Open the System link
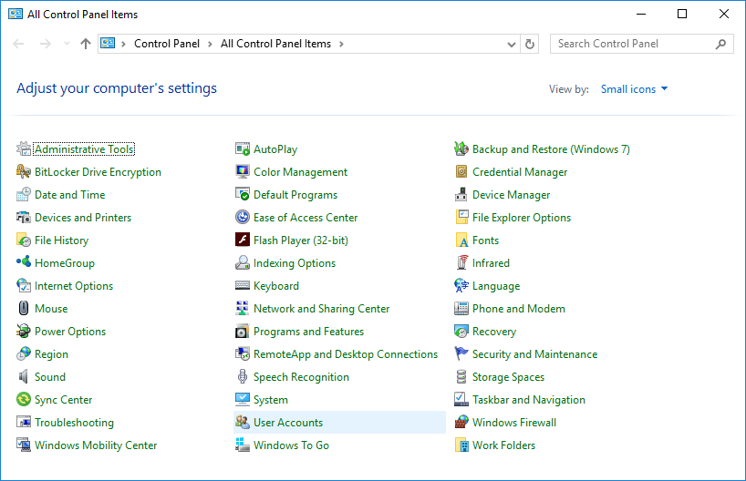Screen dimensions: 746x481 tap(271, 400)
